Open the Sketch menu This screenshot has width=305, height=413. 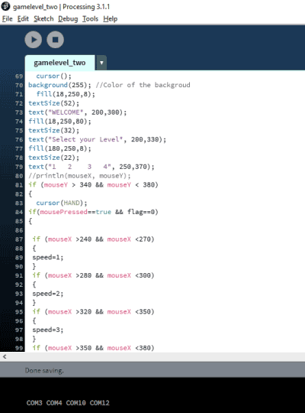click(x=43, y=19)
